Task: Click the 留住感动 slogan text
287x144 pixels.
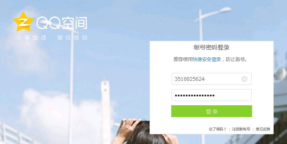Action: [72, 38]
